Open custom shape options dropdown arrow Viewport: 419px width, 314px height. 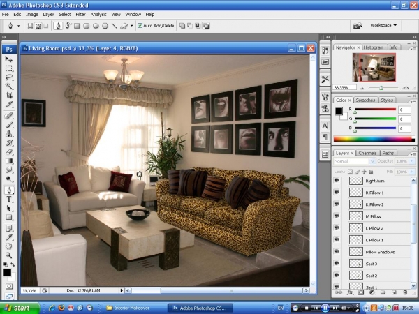[x=132, y=26]
